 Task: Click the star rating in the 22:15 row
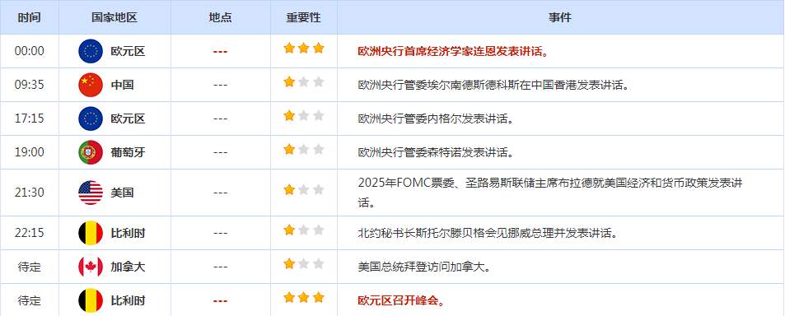(x=304, y=230)
